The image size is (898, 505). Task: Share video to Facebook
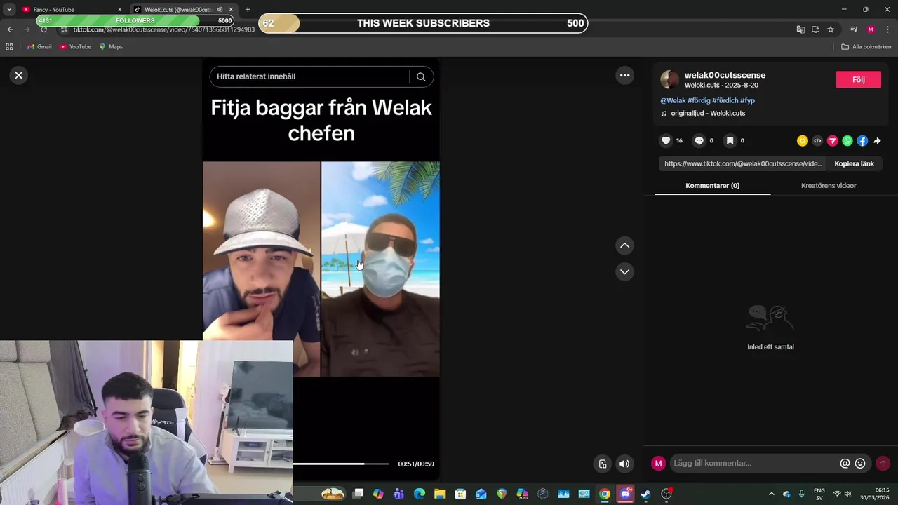[862, 141]
